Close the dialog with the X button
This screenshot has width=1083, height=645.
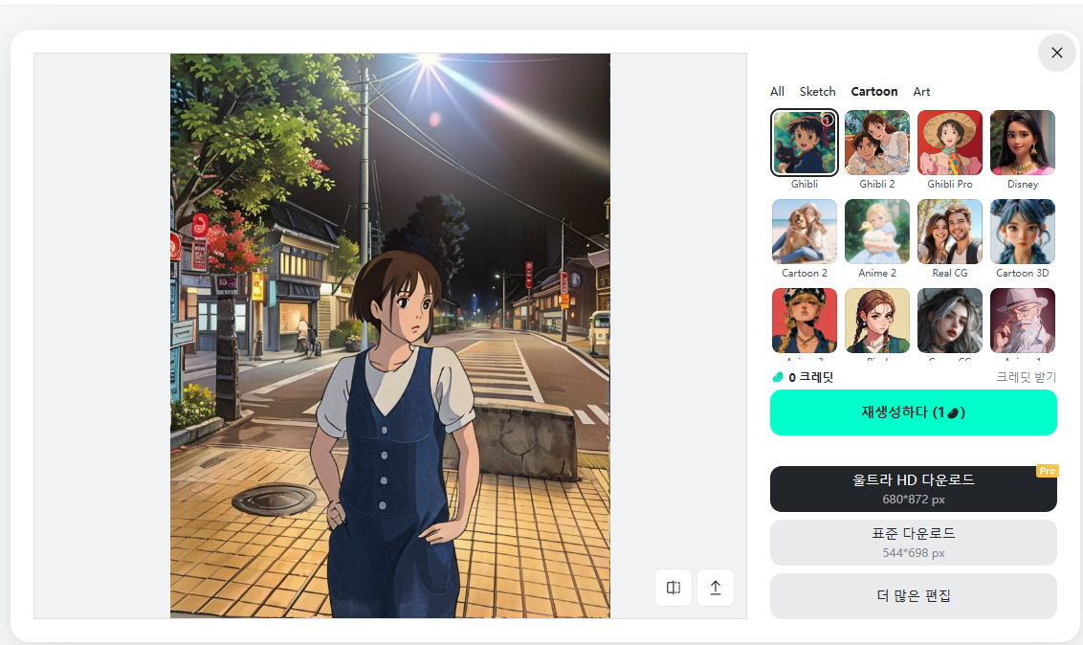(1057, 53)
